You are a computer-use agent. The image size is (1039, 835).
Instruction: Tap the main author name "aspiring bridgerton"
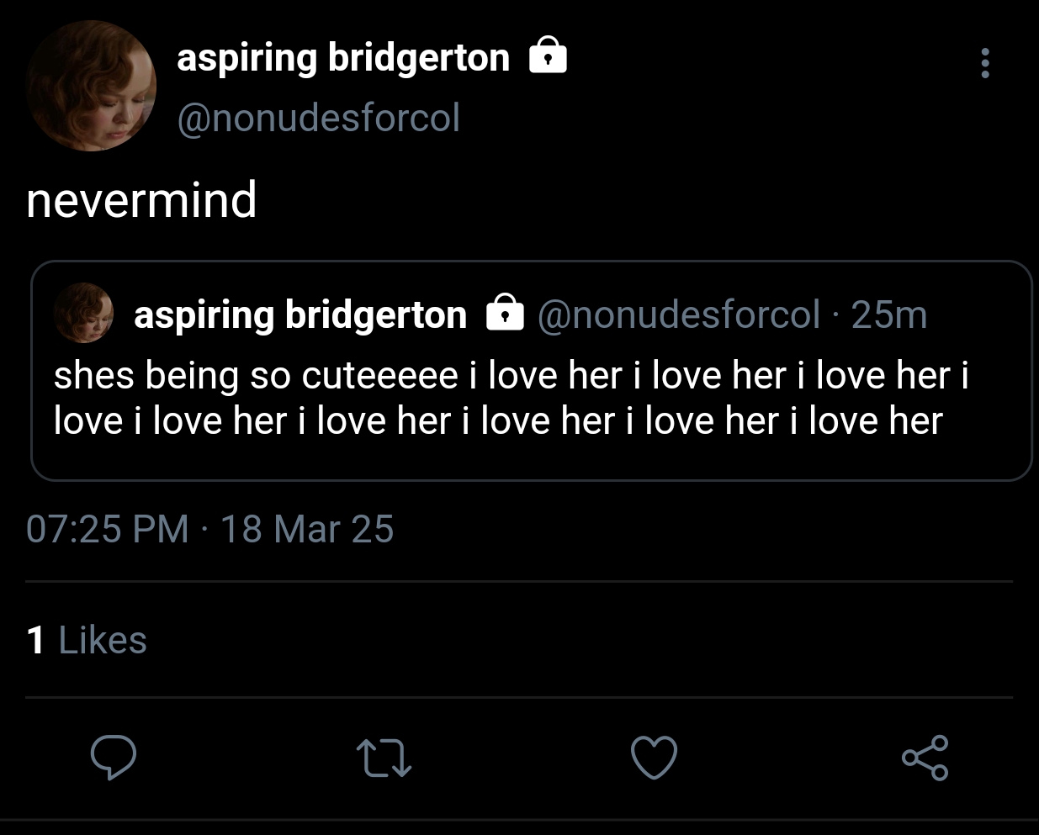coord(343,58)
